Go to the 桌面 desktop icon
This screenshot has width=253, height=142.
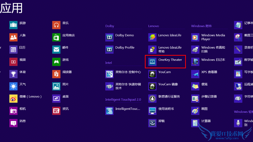[56, 98]
